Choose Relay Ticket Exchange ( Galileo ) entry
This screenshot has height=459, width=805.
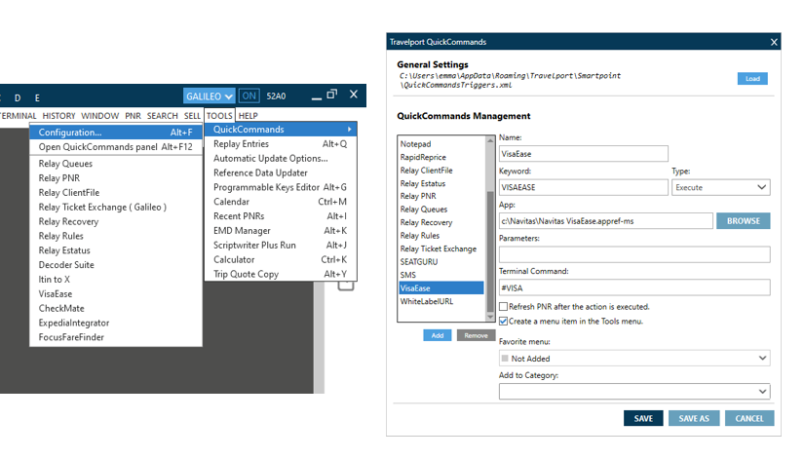pyautogui.click(x=102, y=207)
